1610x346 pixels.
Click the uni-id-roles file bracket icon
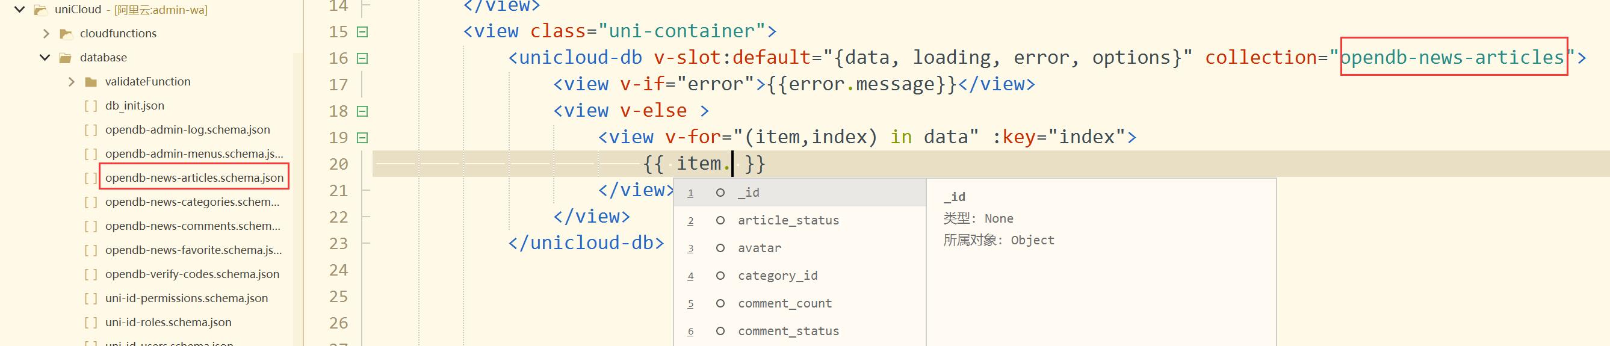point(91,323)
